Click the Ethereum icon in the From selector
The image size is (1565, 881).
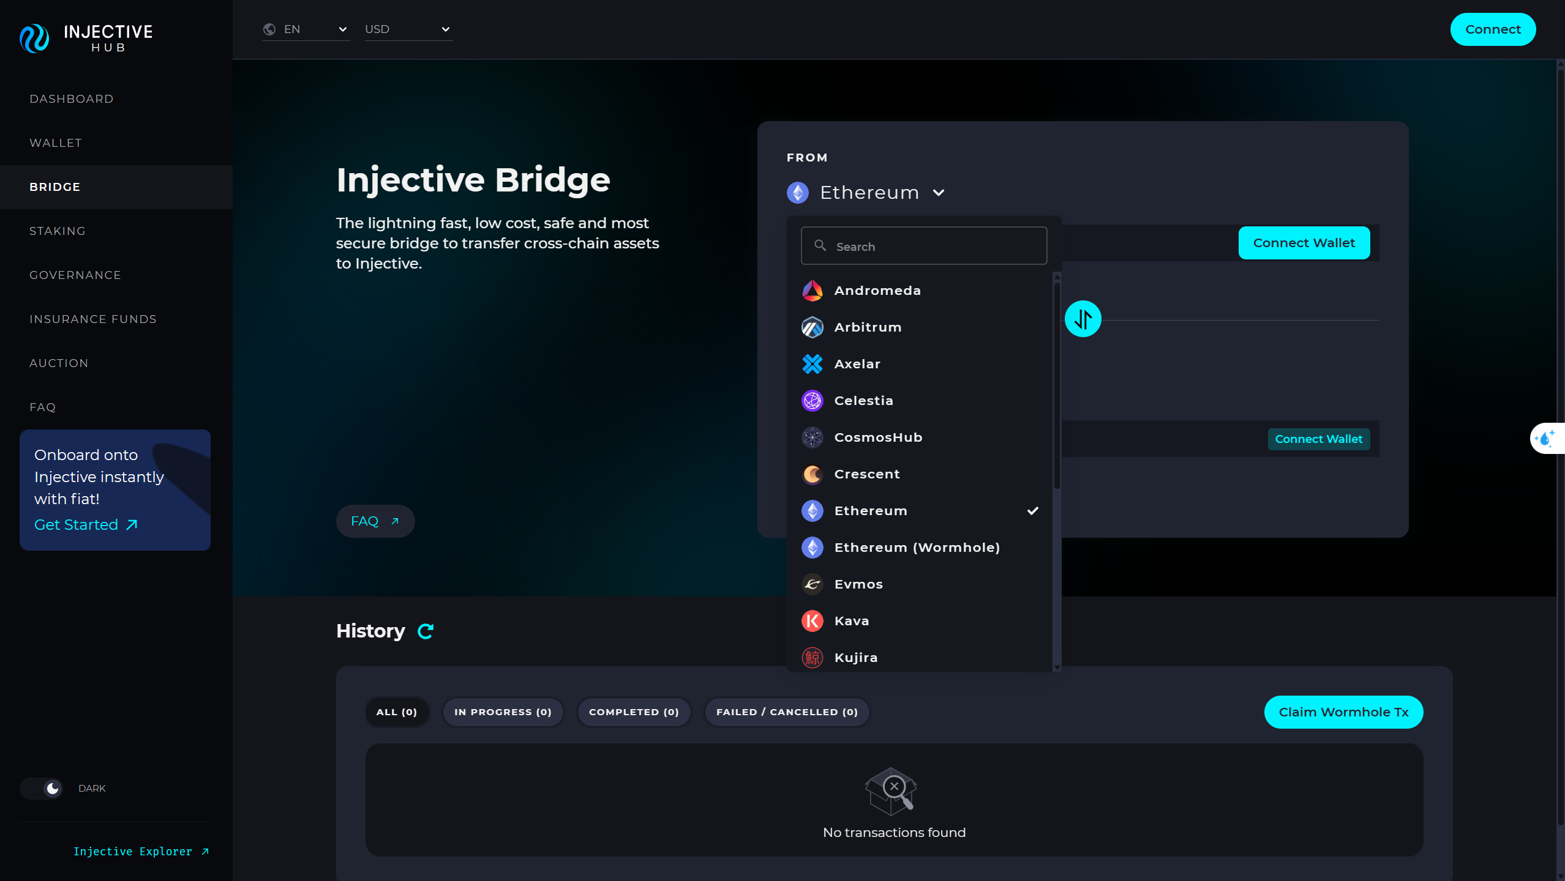click(x=798, y=193)
